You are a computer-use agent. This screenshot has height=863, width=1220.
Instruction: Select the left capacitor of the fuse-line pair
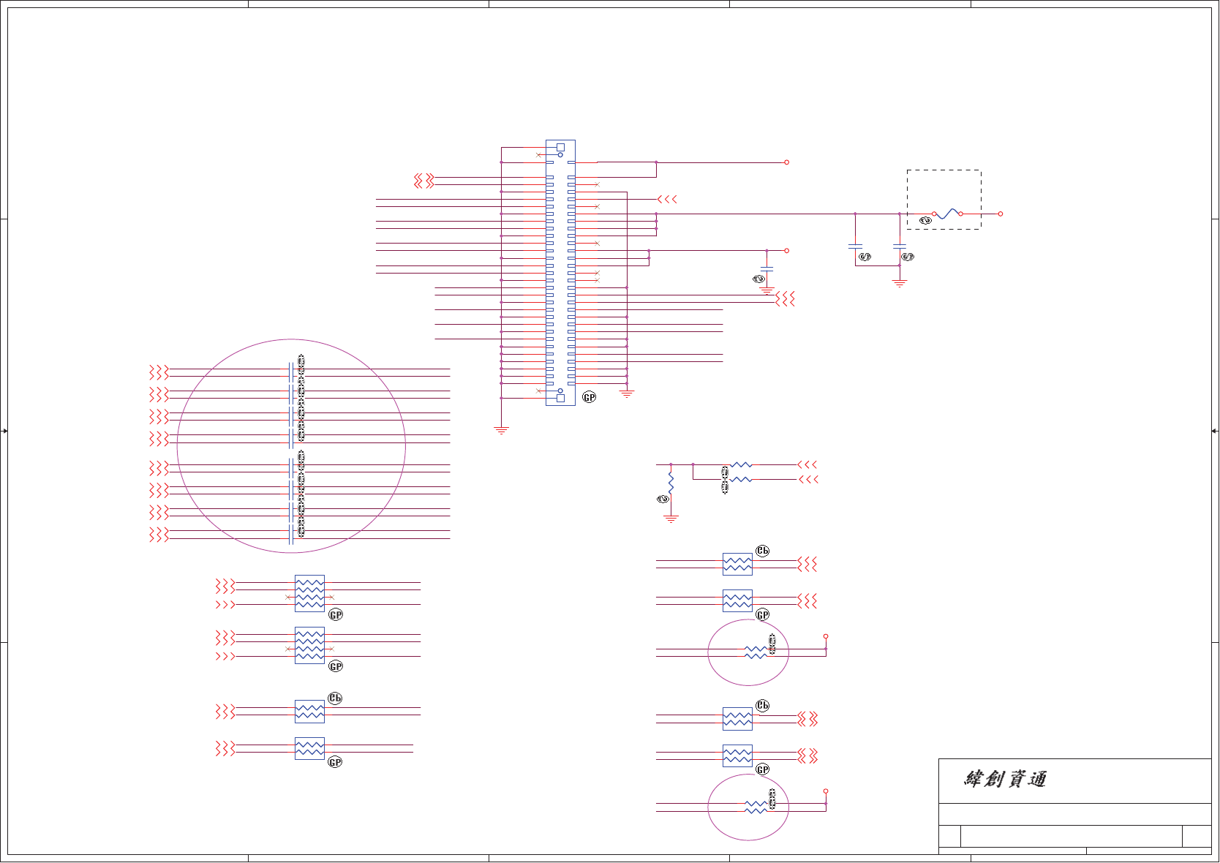coord(855,246)
